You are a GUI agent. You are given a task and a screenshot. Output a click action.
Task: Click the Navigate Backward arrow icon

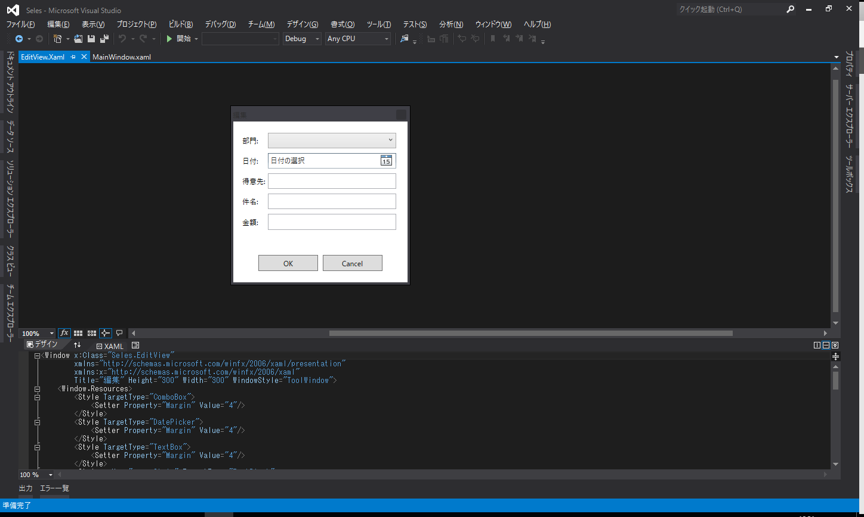coord(19,39)
